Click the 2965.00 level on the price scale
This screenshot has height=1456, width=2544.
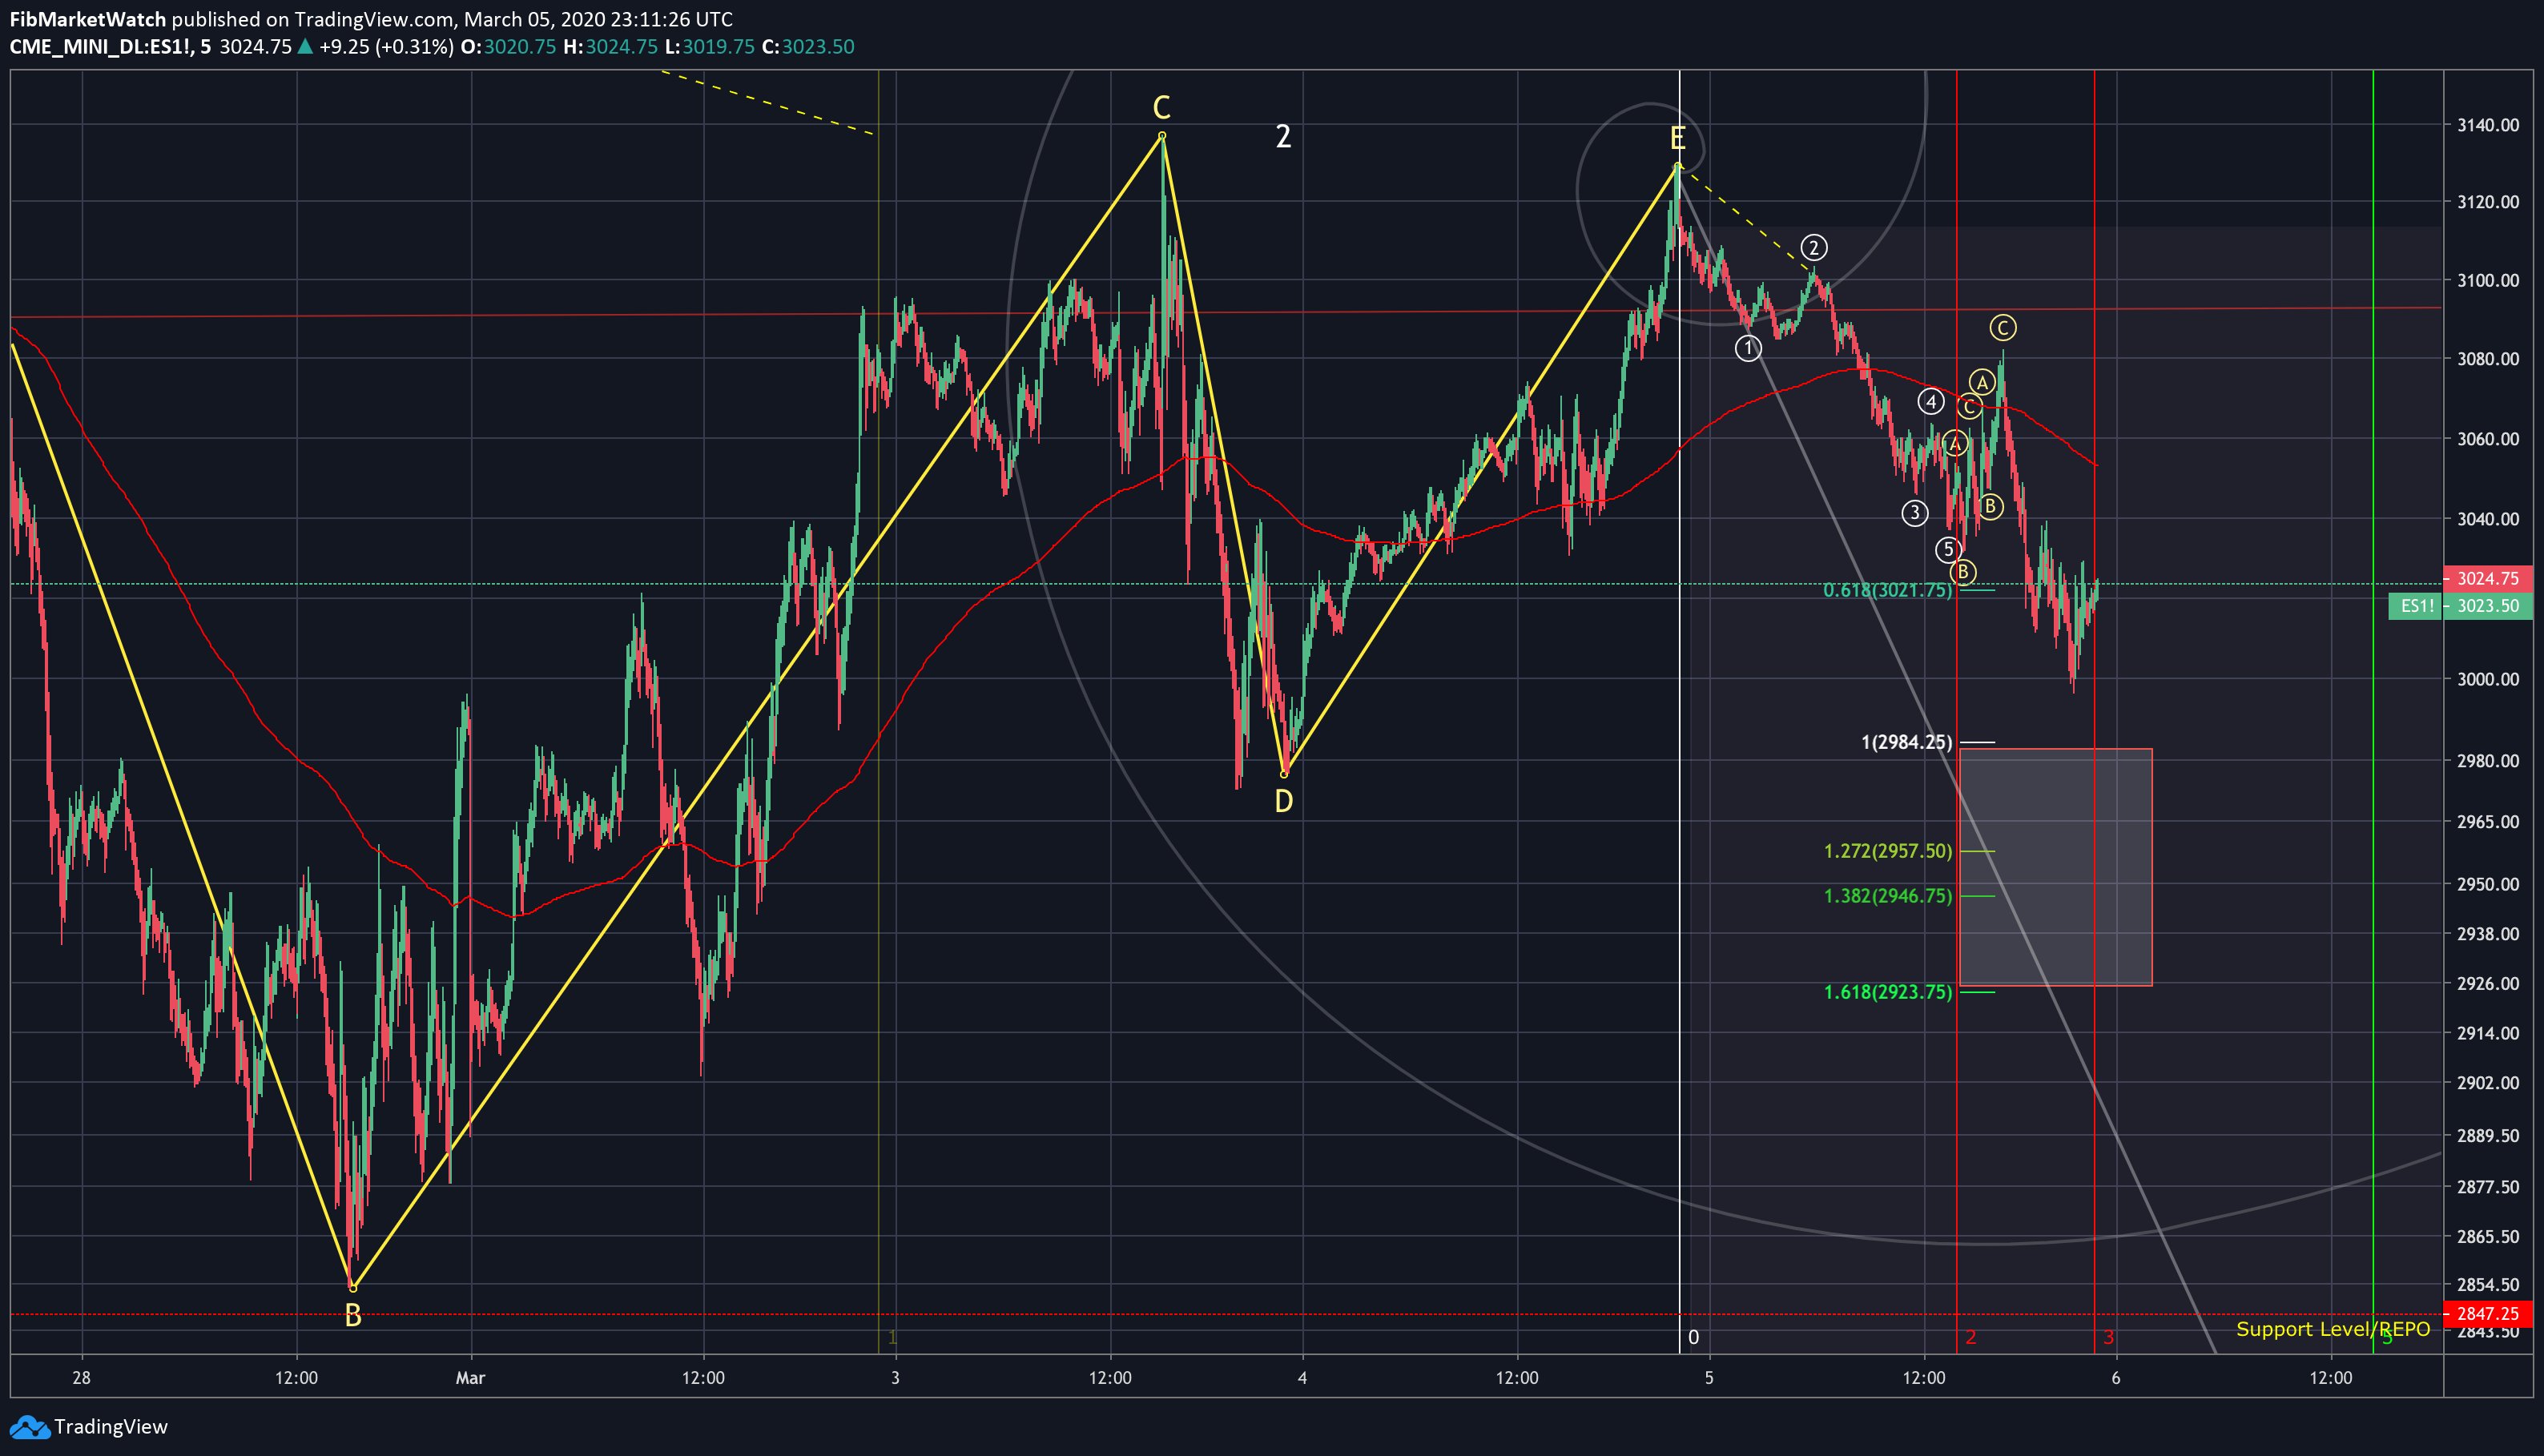tap(2488, 822)
